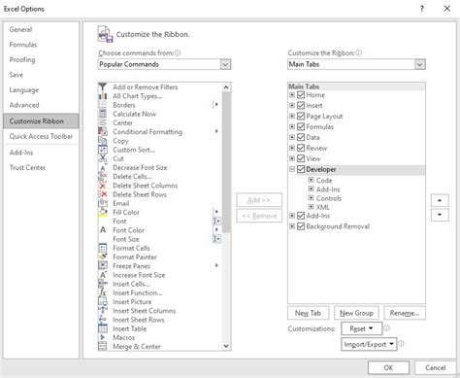The height and width of the screenshot is (378, 460).
Task: Click the Rename button
Action: tap(405, 313)
